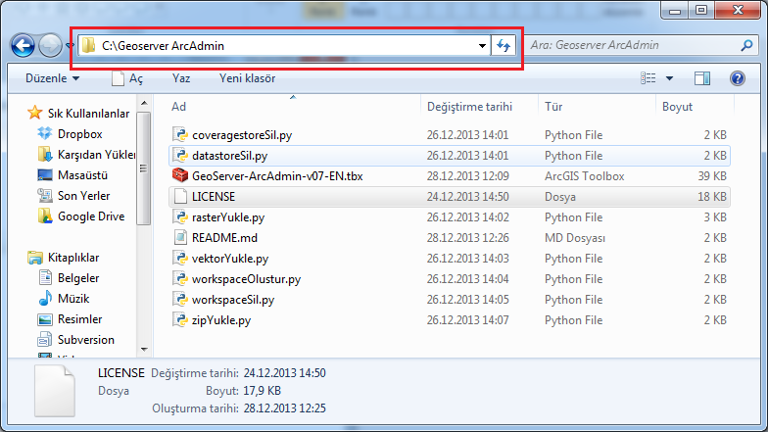The image size is (768, 432).
Task: Open the view options dropdown arrow
Action: click(670, 78)
